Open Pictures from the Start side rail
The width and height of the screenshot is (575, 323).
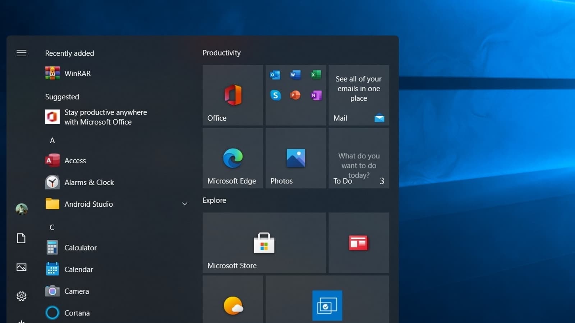point(22,267)
